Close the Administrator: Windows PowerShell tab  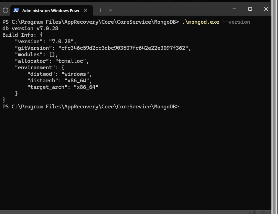[86, 10]
